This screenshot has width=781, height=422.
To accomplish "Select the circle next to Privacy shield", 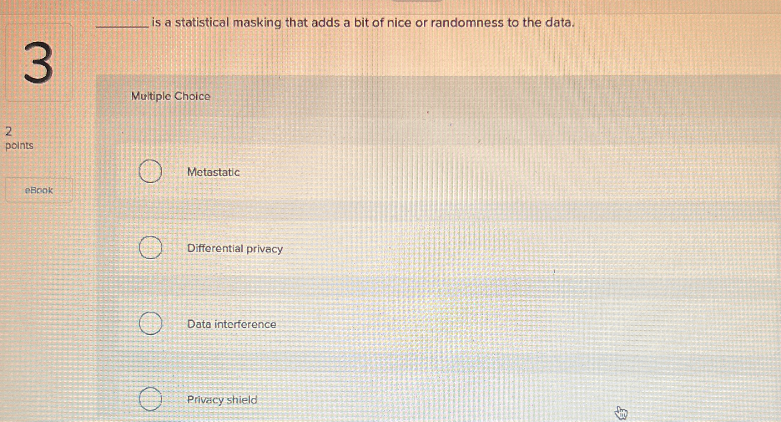I will (151, 400).
